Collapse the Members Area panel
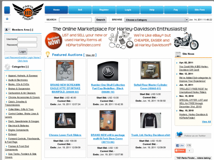The image size is (214, 160). 32,30
